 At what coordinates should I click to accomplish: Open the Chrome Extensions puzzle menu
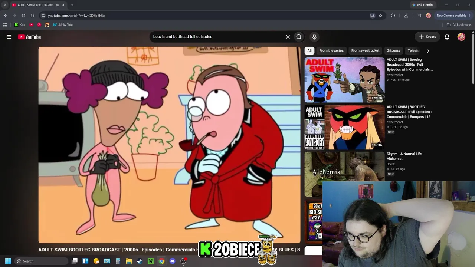(x=393, y=16)
